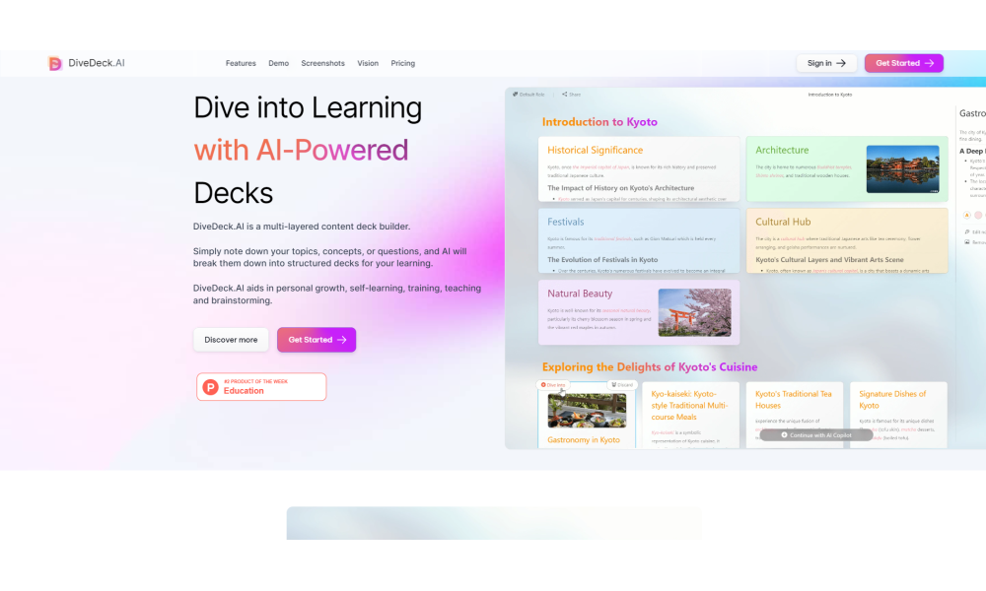This screenshot has height=591, width=986.
Task: Click the Default Role icon in the demo
Action: point(515,95)
